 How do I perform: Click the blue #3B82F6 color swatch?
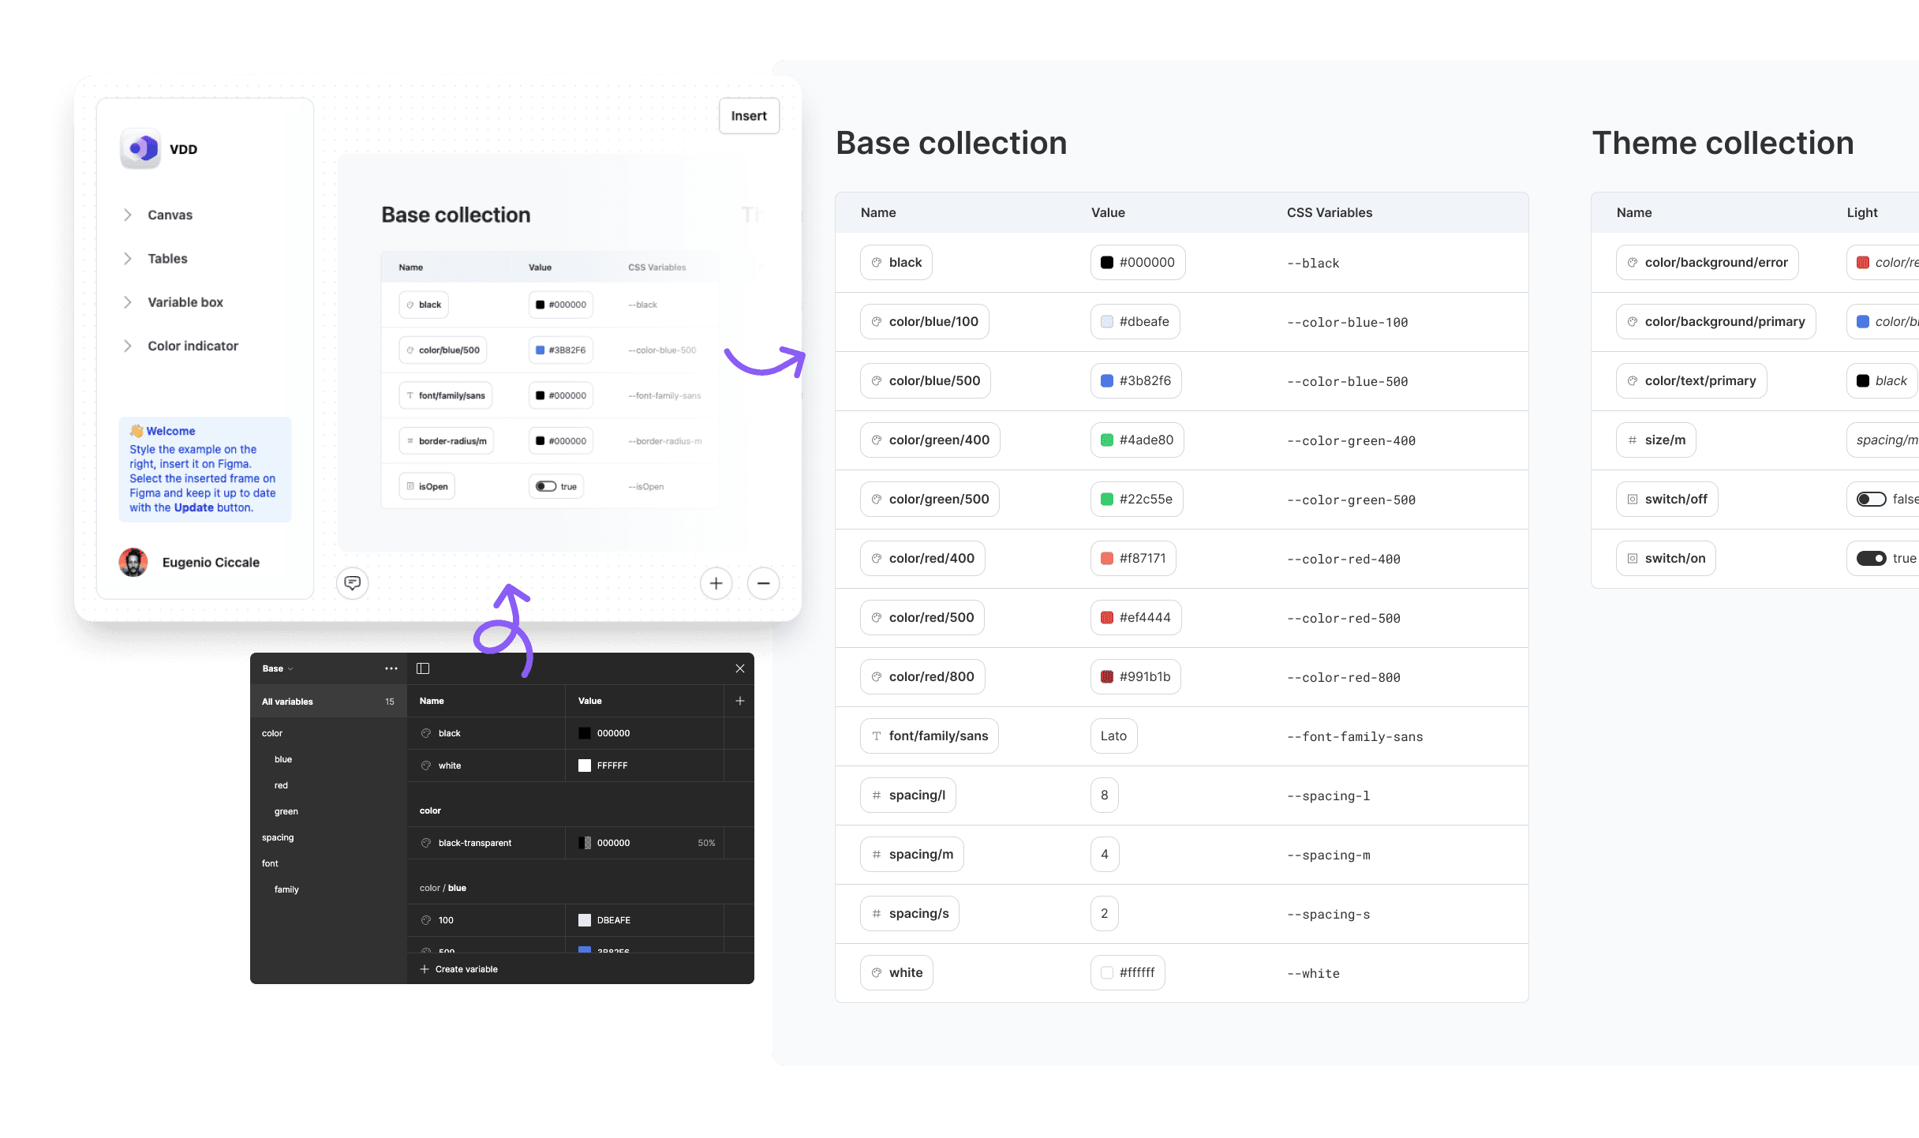pos(540,350)
